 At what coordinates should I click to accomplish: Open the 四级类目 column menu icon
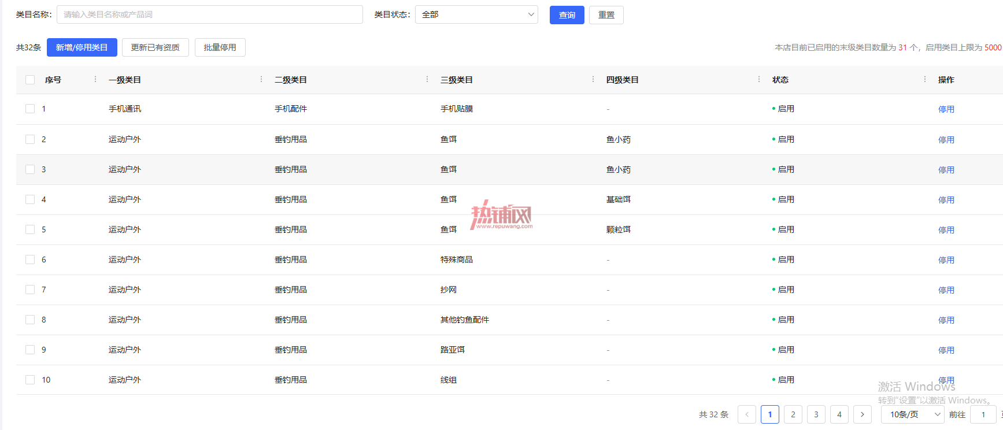pos(759,79)
